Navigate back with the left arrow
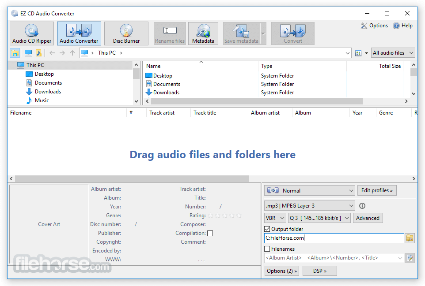425x286 pixels. [x=52, y=53]
